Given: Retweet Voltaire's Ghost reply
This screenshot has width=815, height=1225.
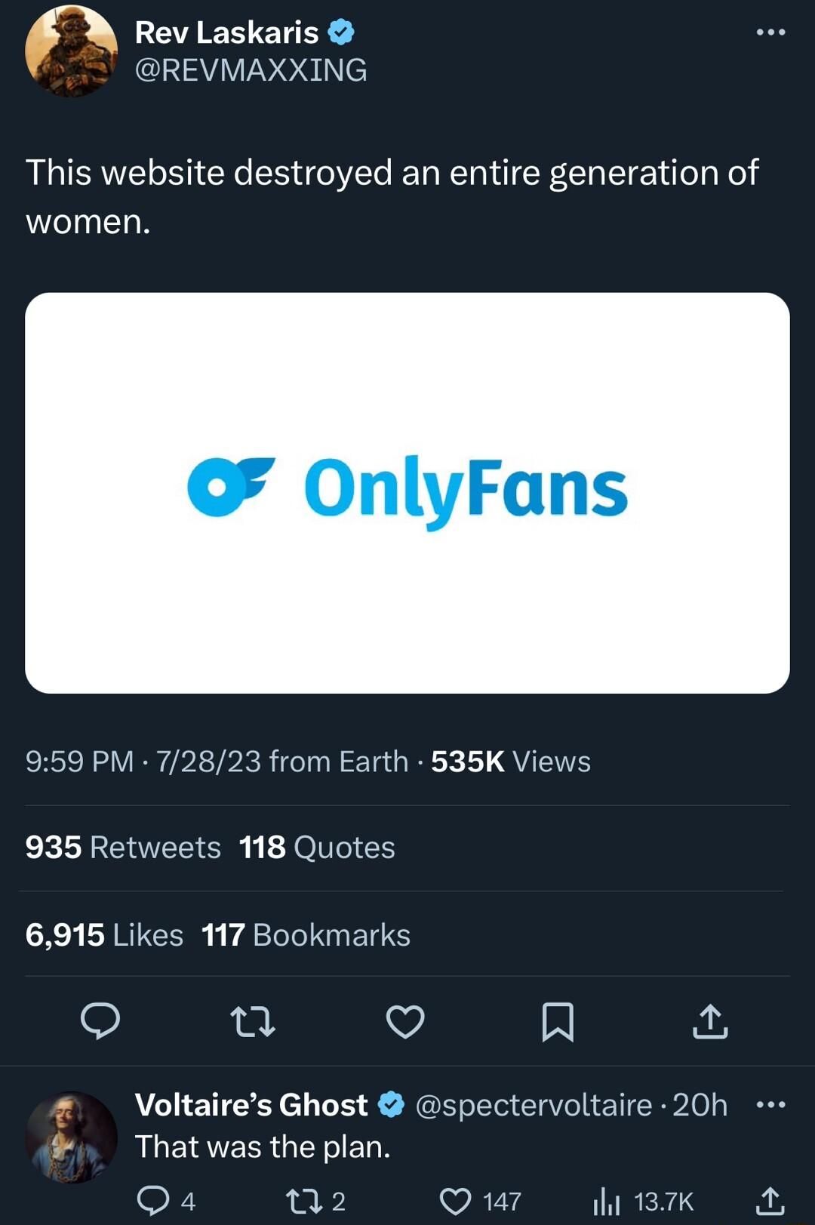Looking at the screenshot, I should [305, 1200].
